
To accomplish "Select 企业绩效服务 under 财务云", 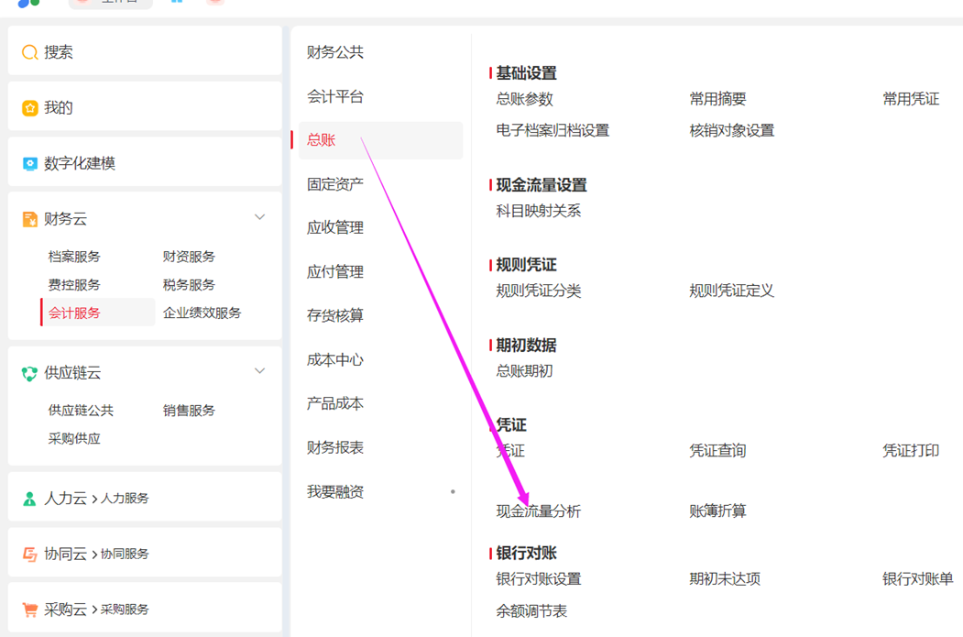I will coord(202,313).
